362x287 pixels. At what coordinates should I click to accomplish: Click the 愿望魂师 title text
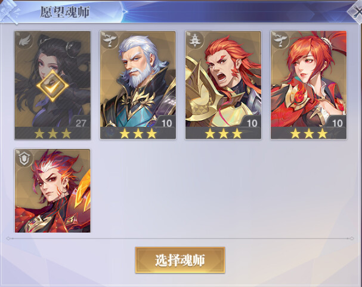point(64,12)
